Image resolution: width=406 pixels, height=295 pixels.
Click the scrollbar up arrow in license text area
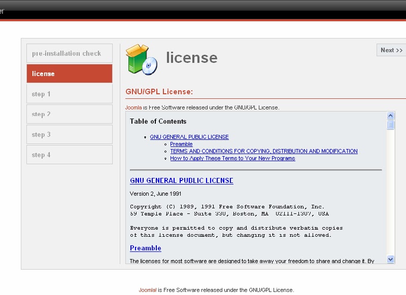(x=390, y=116)
